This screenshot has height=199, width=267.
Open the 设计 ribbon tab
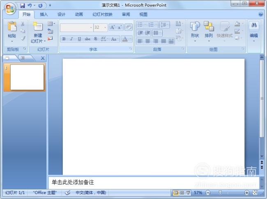61,14
